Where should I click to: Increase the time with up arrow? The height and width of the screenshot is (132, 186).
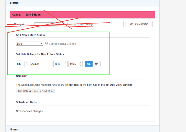80,62
